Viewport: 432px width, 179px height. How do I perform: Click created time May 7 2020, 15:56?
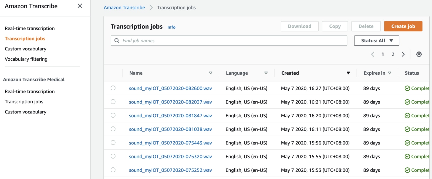click(315, 143)
